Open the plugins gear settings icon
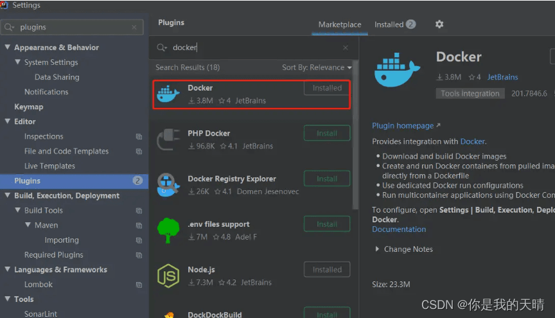Screen dimensions: 555x318 [x=439, y=24]
